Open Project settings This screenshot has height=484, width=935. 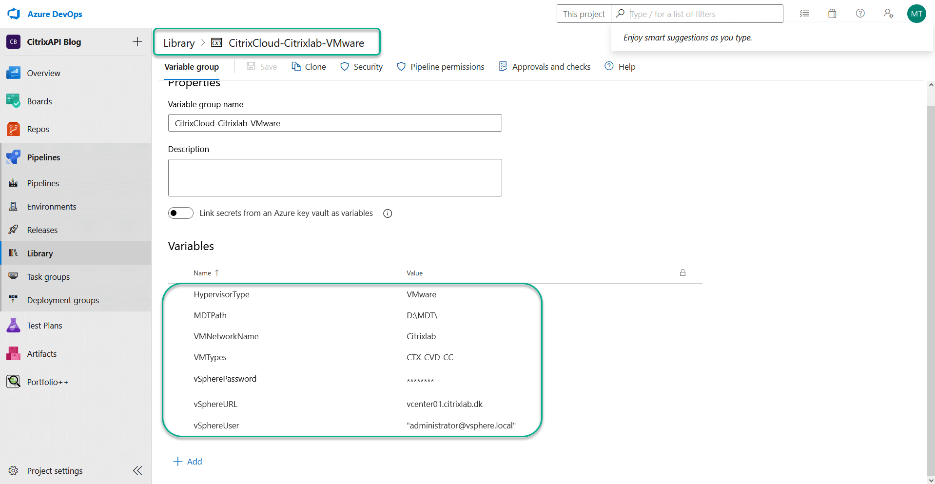tap(55, 471)
